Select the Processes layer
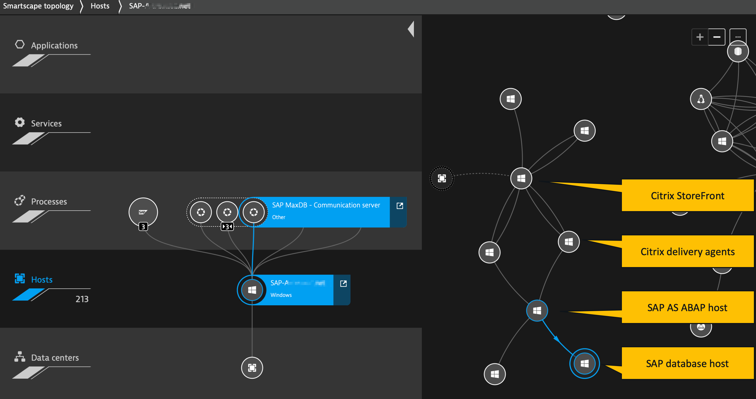 click(49, 202)
